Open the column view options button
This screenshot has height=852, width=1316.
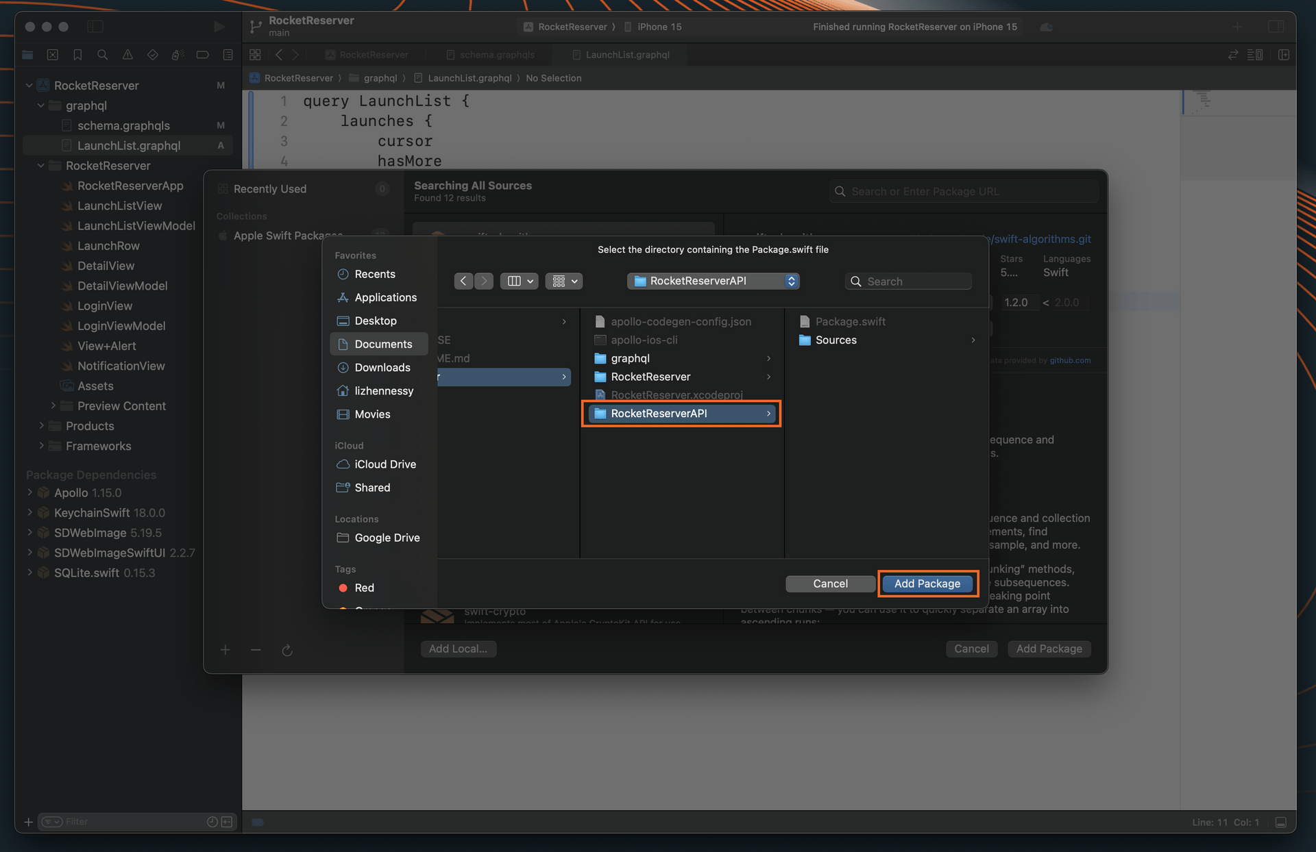[x=520, y=281]
